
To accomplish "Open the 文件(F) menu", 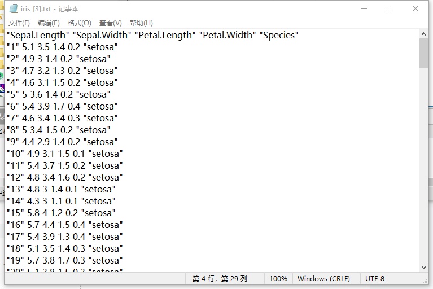I will pos(19,23).
